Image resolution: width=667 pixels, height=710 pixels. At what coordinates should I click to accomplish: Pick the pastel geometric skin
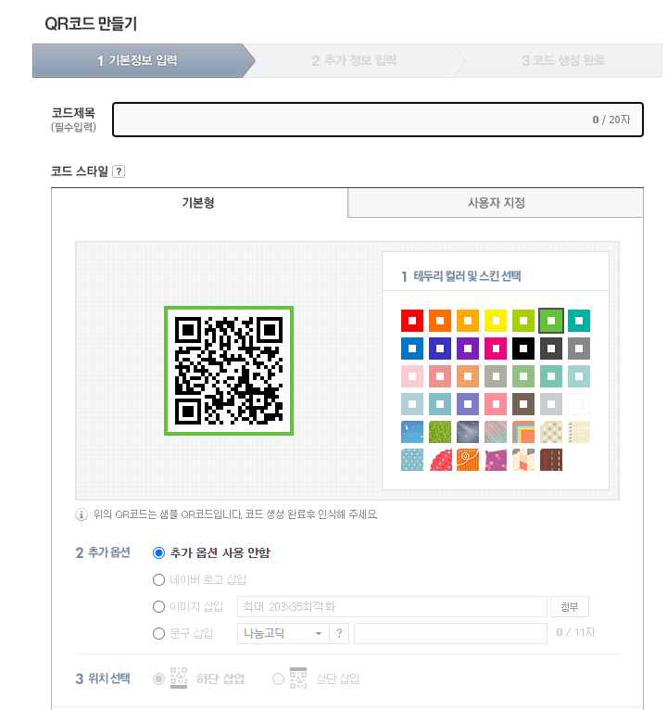523,460
